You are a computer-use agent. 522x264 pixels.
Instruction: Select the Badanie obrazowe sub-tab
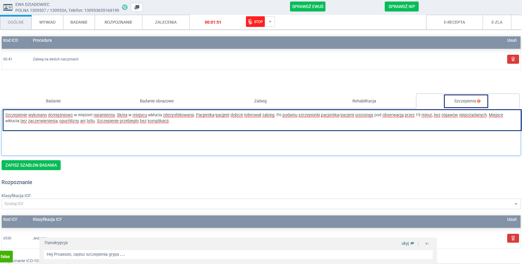pyautogui.click(x=157, y=101)
